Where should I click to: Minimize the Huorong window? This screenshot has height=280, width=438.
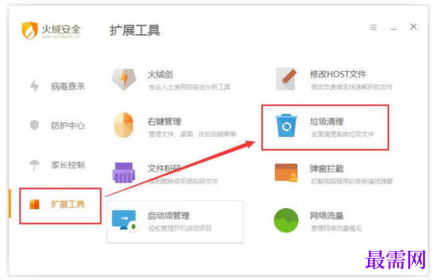[x=393, y=29]
